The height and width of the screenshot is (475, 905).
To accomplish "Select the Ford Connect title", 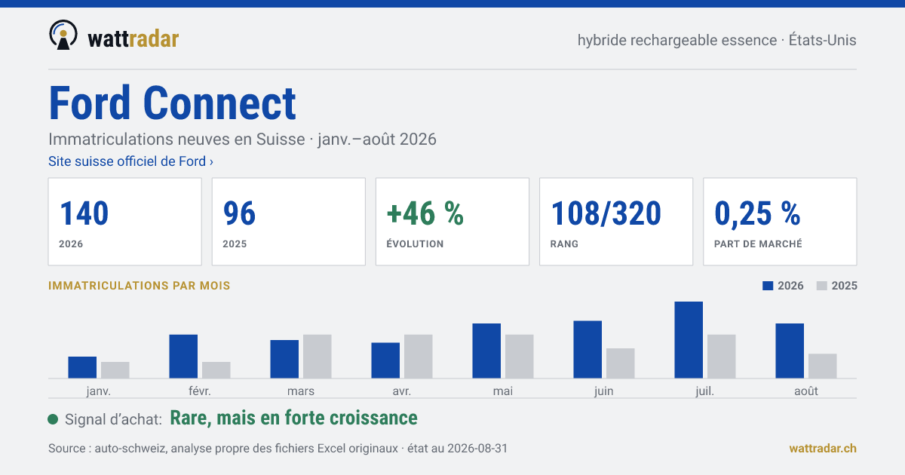I will tap(172, 103).
